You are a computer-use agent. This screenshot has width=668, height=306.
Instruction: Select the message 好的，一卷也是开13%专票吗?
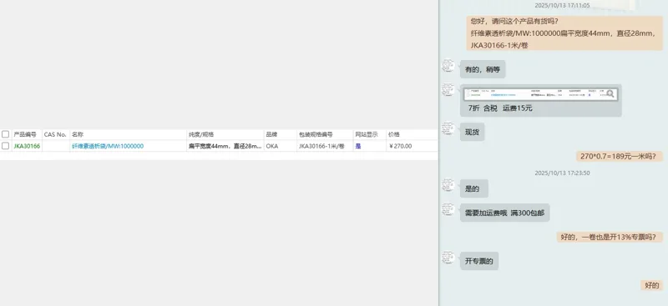[x=610, y=237]
